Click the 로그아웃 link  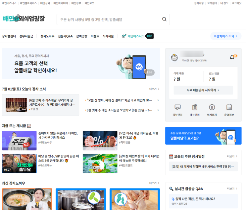pos(237,3)
